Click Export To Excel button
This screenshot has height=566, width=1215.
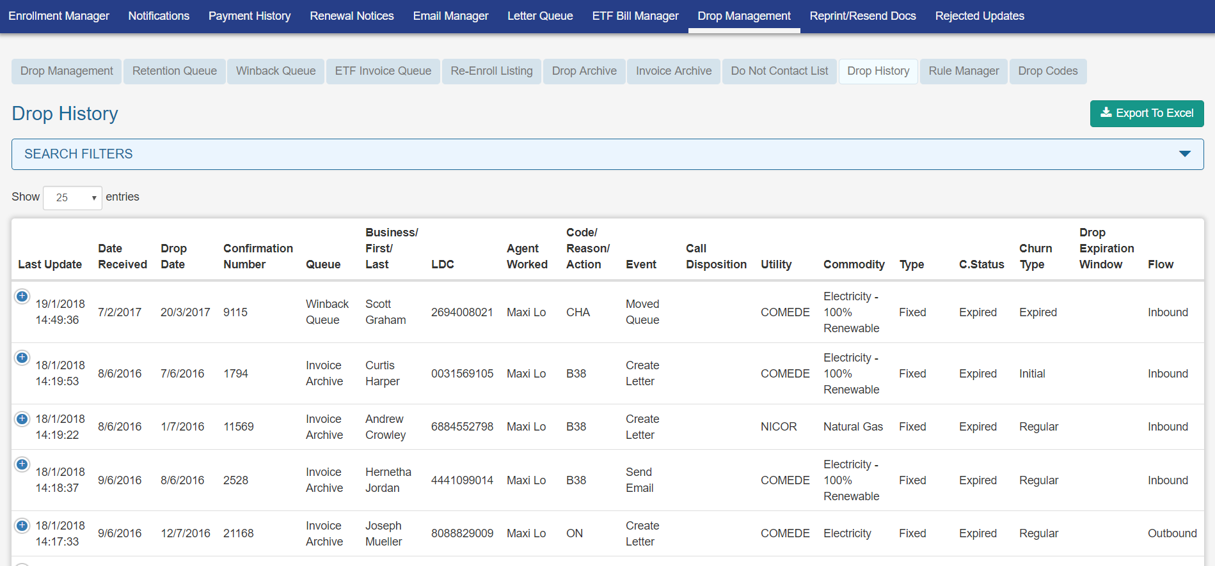(1147, 113)
